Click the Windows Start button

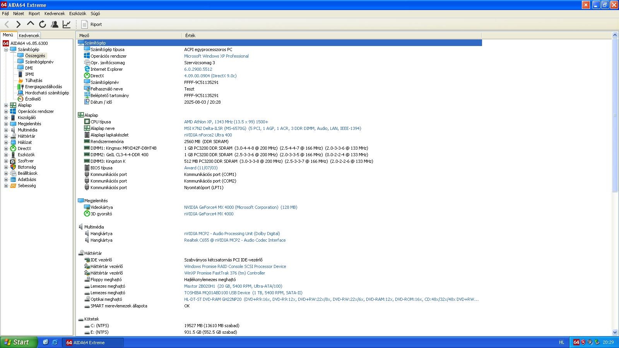(19, 342)
